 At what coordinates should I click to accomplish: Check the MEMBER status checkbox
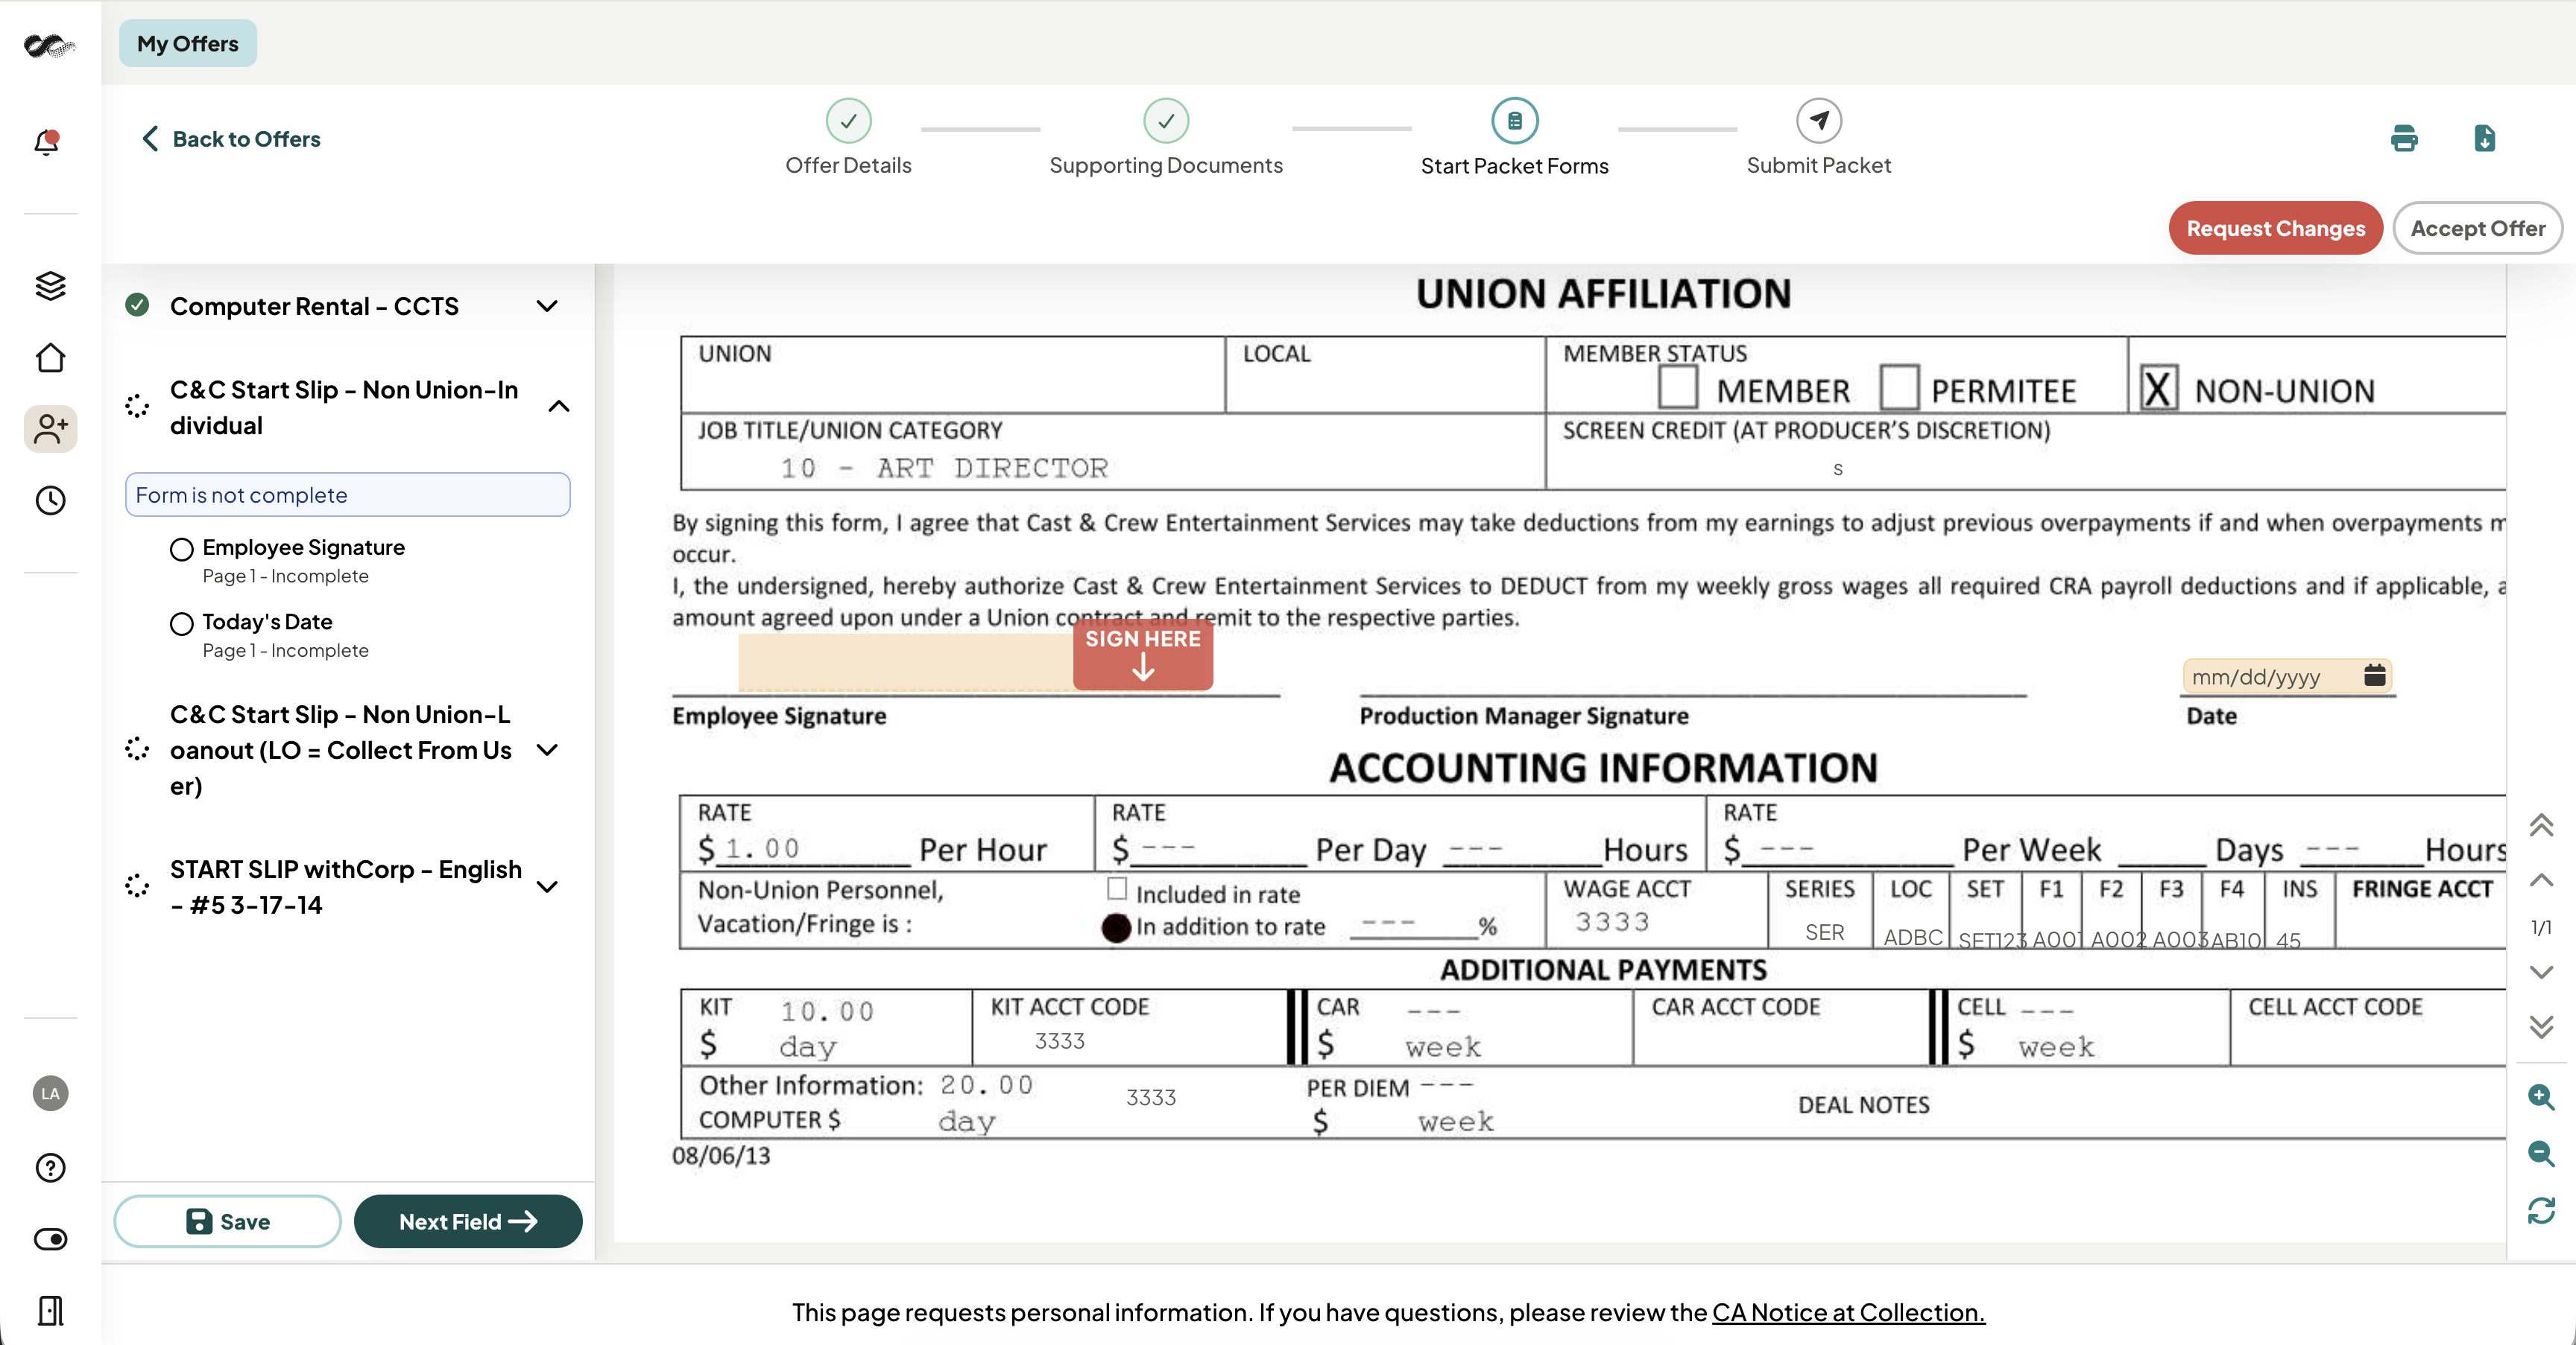[x=1677, y=386]
